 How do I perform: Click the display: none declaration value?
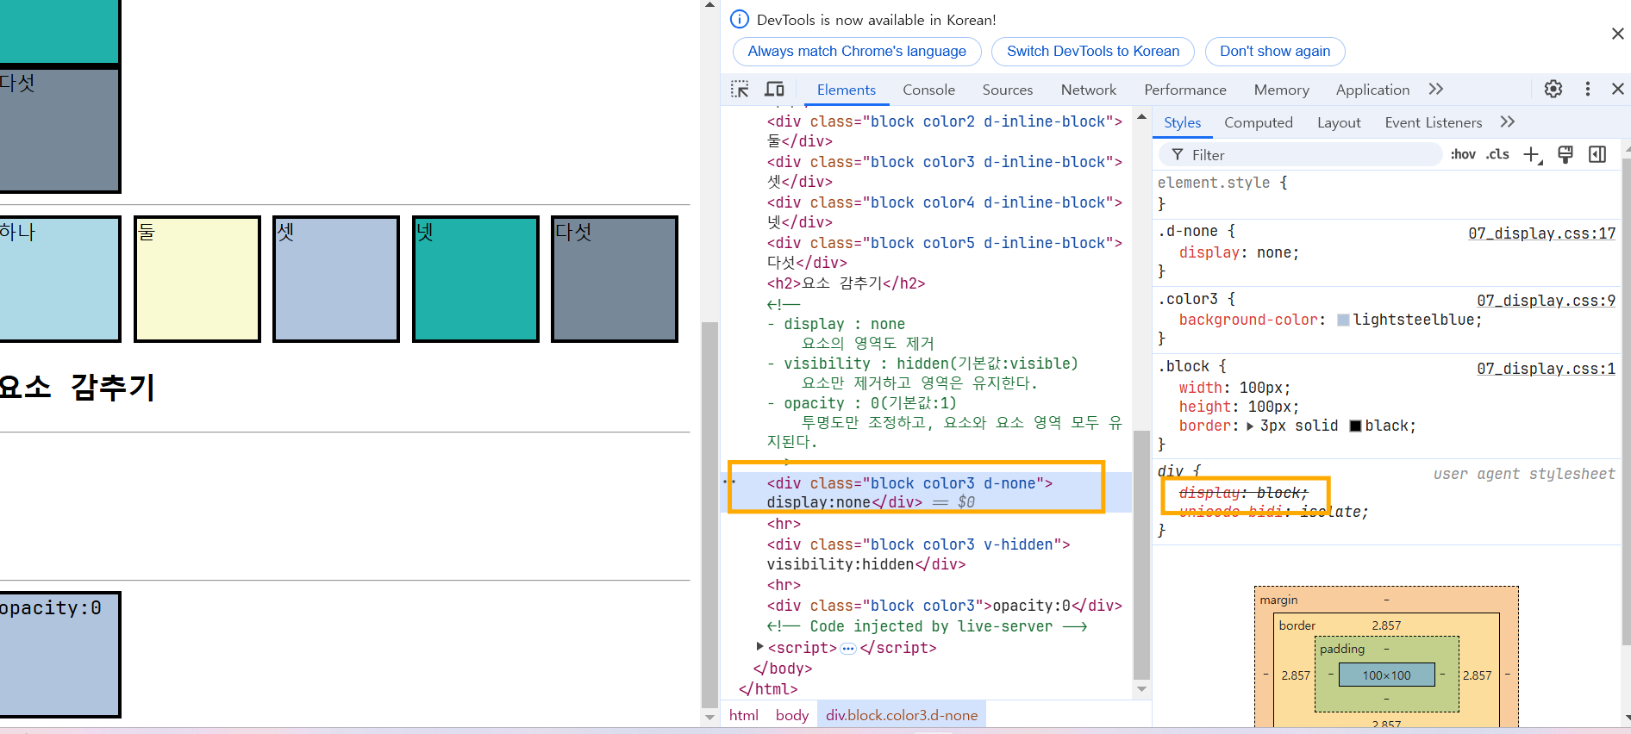(x=1274, y=252)
